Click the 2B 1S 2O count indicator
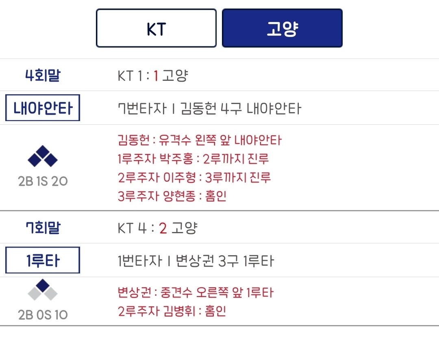 coord(43,181)
